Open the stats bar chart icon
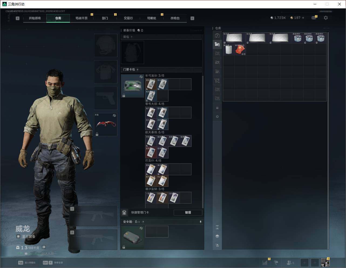Viewport: 346px width, 268px height. [x=265, y=262]
